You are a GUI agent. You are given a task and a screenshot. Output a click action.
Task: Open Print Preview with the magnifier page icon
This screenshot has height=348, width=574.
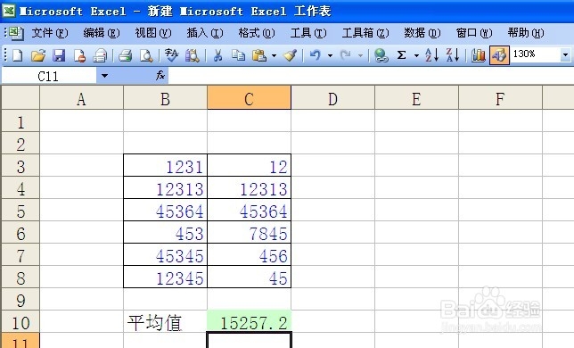click(x=146, y=55)
